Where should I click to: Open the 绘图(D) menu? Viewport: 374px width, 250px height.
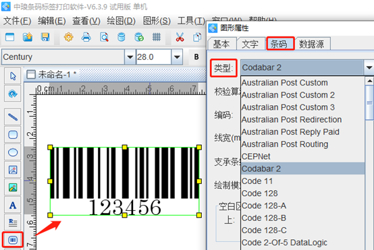tap(121, 21)
